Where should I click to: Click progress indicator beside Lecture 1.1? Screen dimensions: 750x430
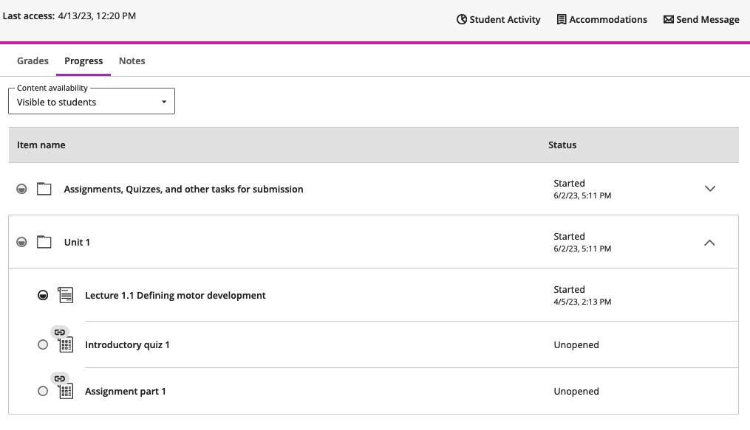click(43, 295)
